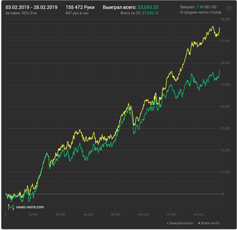
Task: Toggle the 'Выиграл всего' legend series
Action: (x=182, y=223)
